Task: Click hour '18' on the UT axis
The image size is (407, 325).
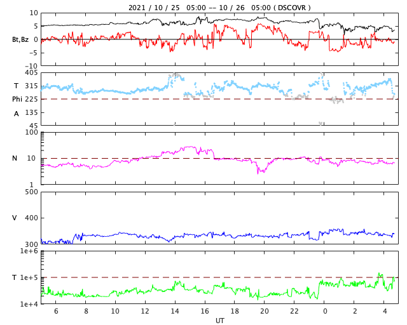Action: 235,311
